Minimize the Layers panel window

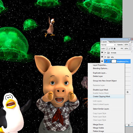(129, 39)
